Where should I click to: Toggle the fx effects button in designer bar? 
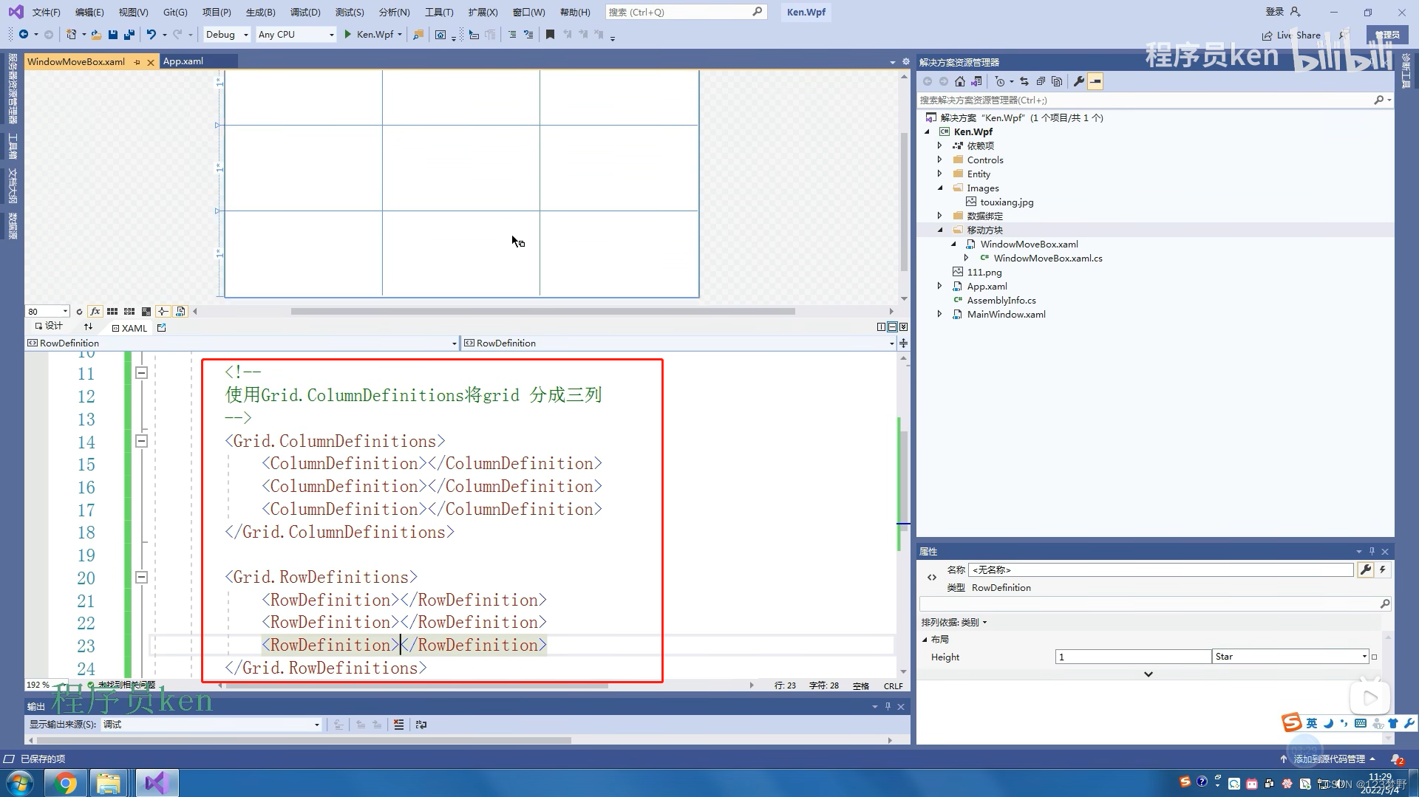95,312
